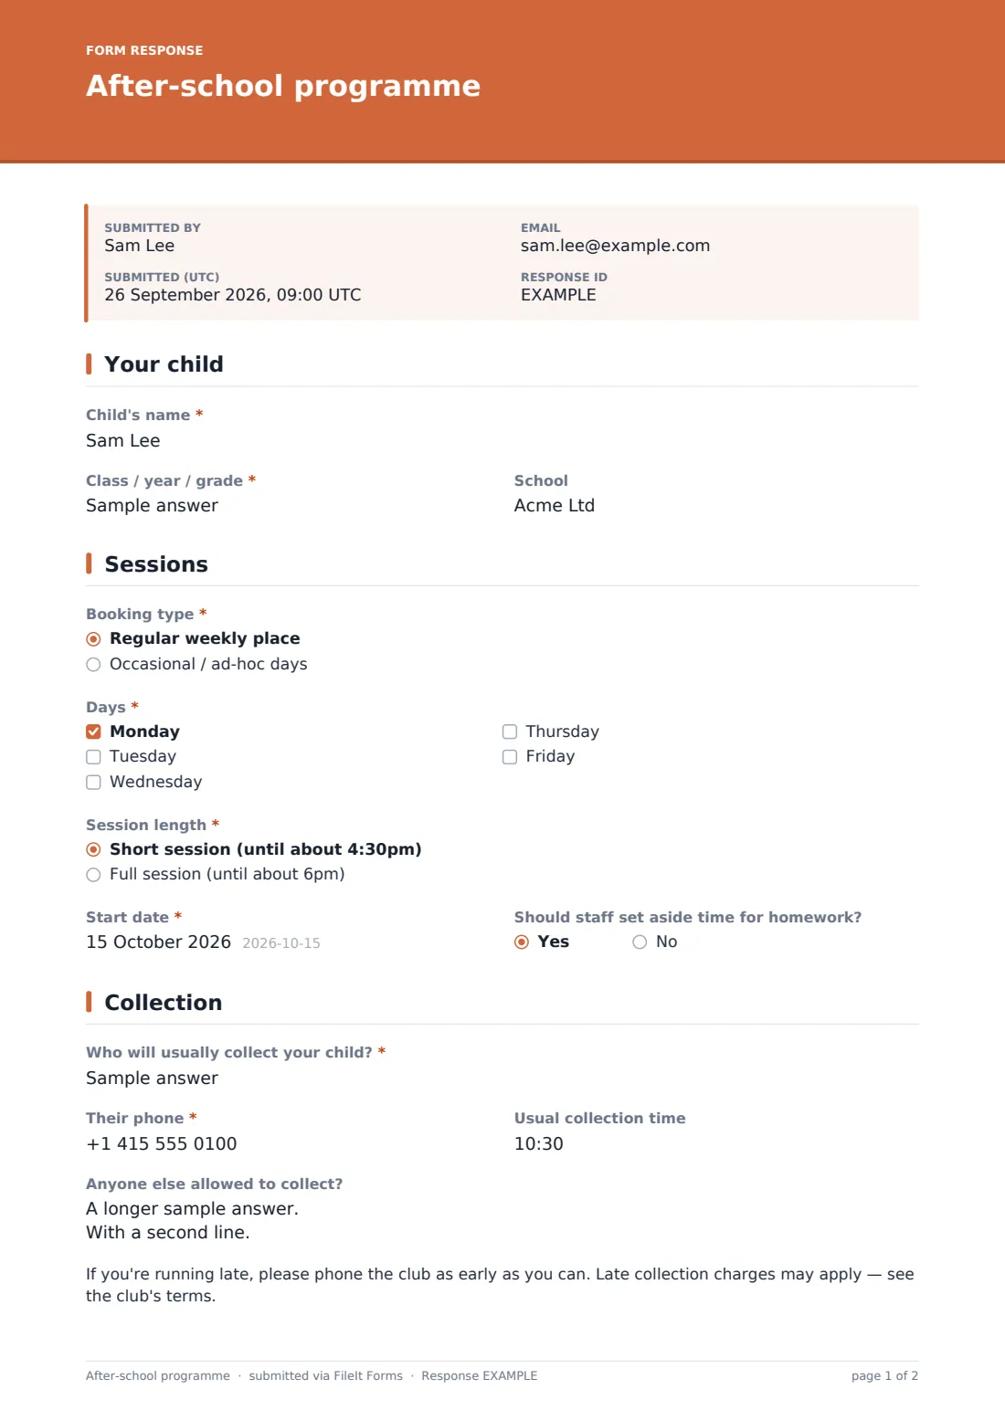This screenshot has height=1421, width=1005.
Task: Uncheck the Monday checkbox
Action: pos(93,732)
